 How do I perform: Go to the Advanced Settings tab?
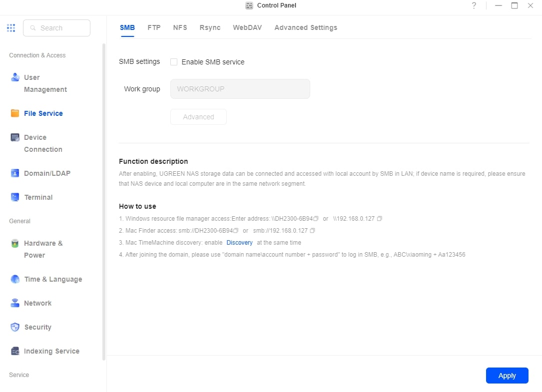(306, 27)
